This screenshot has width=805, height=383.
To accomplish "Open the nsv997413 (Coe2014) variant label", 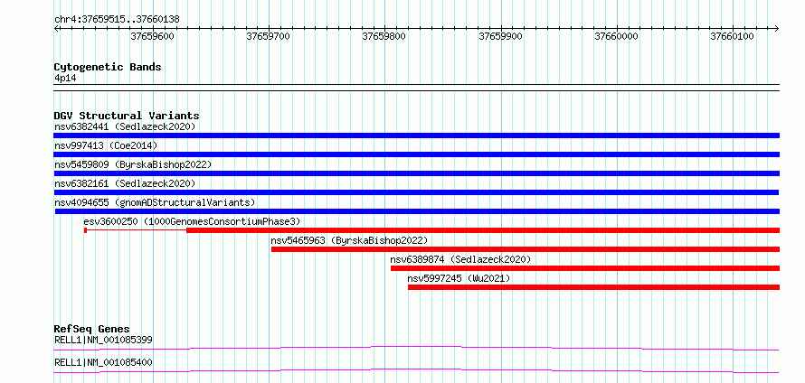I will pyautogui.click(x=106, y=145).
